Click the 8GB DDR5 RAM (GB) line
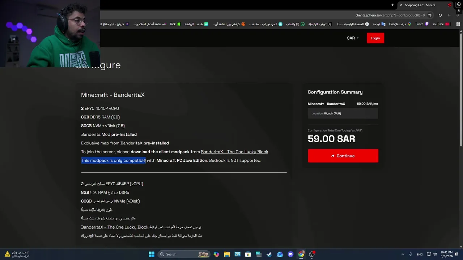463x260 pixels. click(x=100, y=117)
